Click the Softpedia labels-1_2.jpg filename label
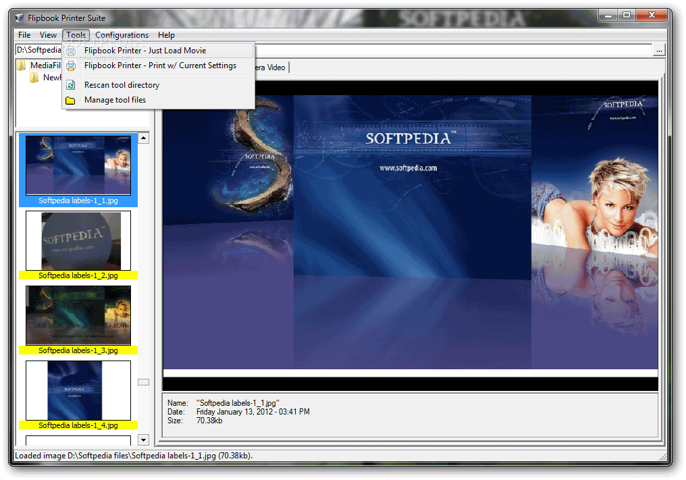Screen dimensions: 686x480 [78, 275]
